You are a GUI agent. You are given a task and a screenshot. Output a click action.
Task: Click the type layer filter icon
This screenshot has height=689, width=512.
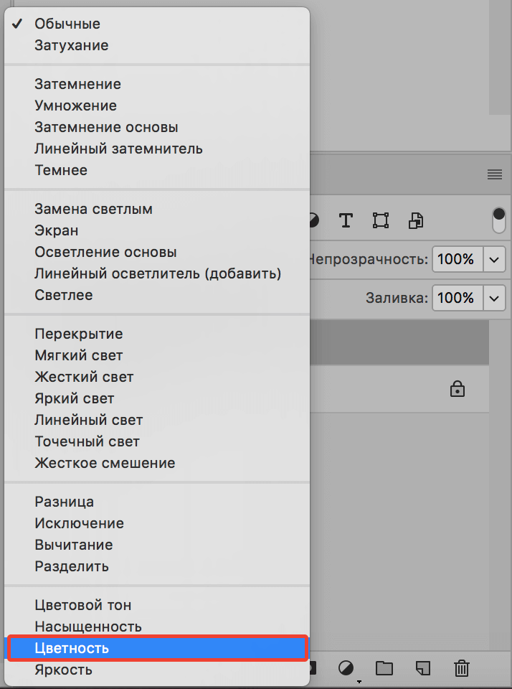(346, 220)
